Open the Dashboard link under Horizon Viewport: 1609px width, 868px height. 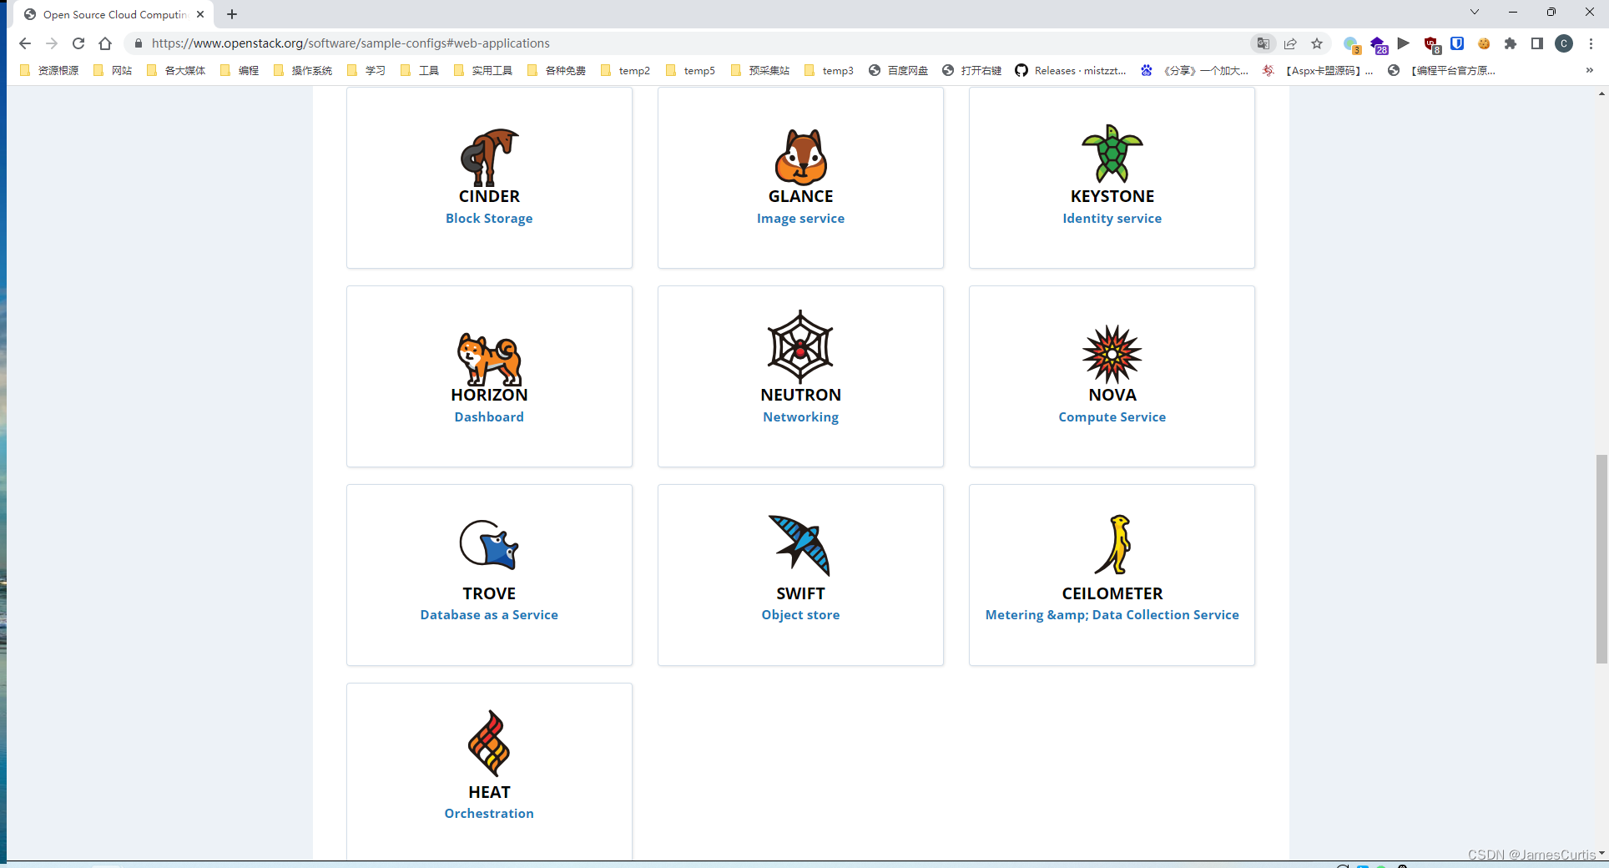coord(489,417)
